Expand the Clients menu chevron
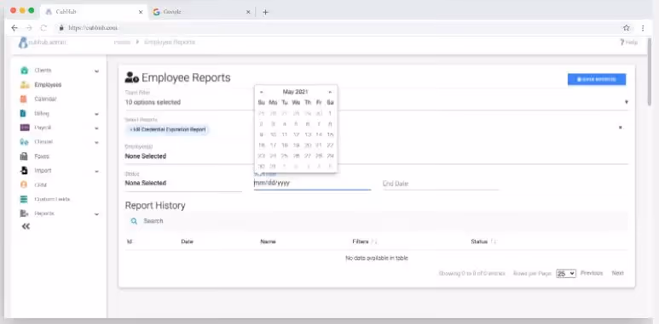 pos(96,71)
